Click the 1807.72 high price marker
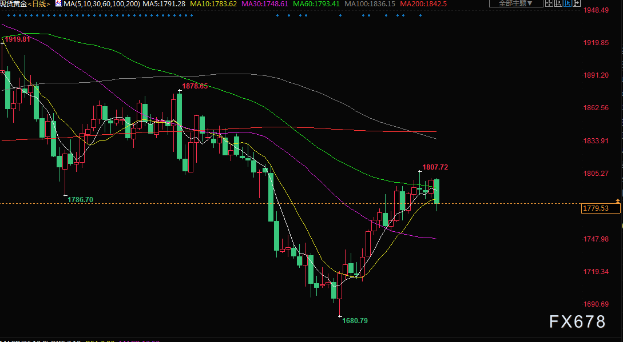This screenshot has height=342, width=623. pyautogui.click(x=435, y=167)
